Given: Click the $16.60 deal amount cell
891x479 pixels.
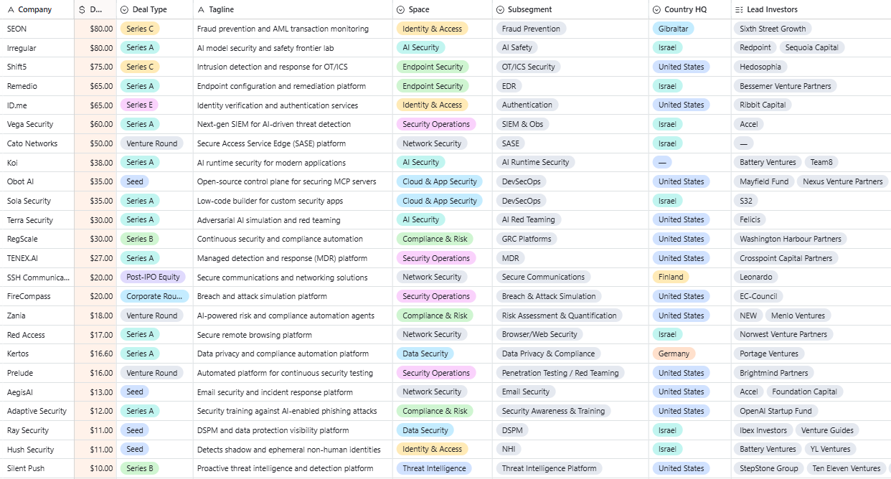Looking at the screenshot, I should (x=95, y=354).
